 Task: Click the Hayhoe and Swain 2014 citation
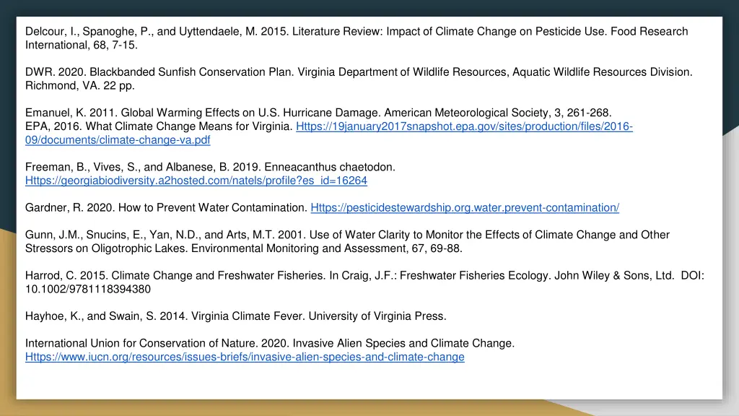[236, 316]
